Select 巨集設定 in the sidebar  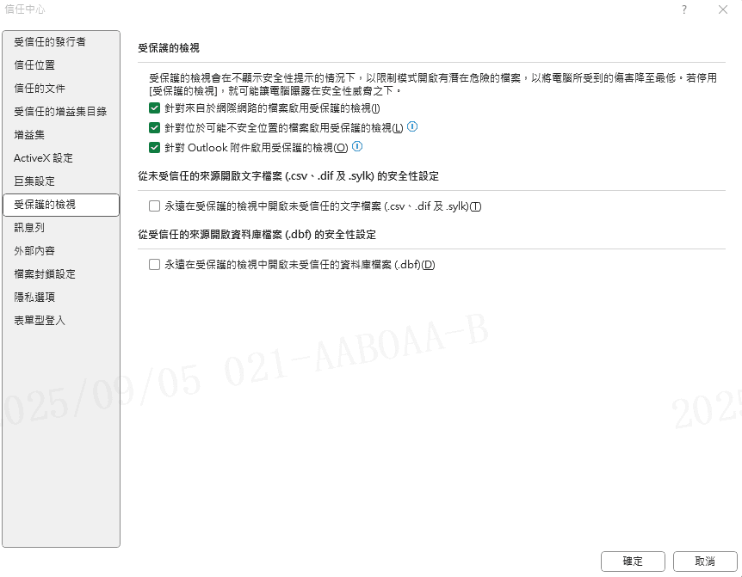(x=34, y=181)
